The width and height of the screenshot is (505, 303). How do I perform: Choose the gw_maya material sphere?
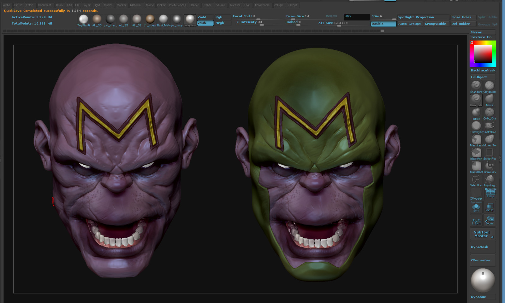[x=176, y=20]
